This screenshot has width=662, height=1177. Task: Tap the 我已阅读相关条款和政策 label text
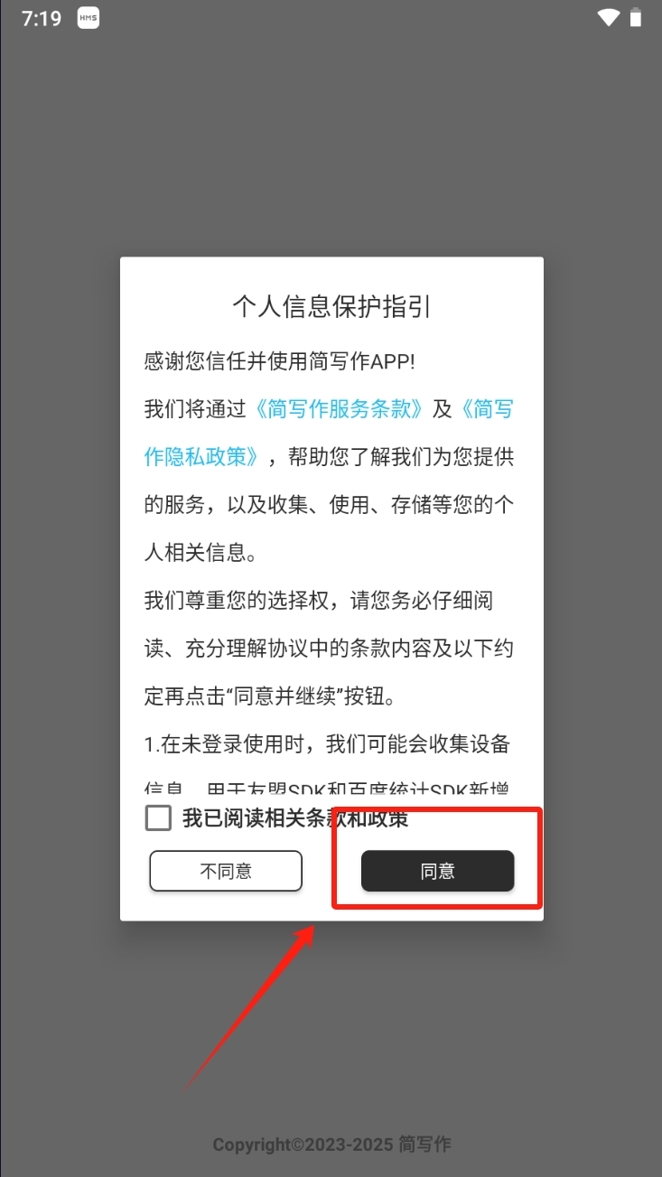click(295, 818)
